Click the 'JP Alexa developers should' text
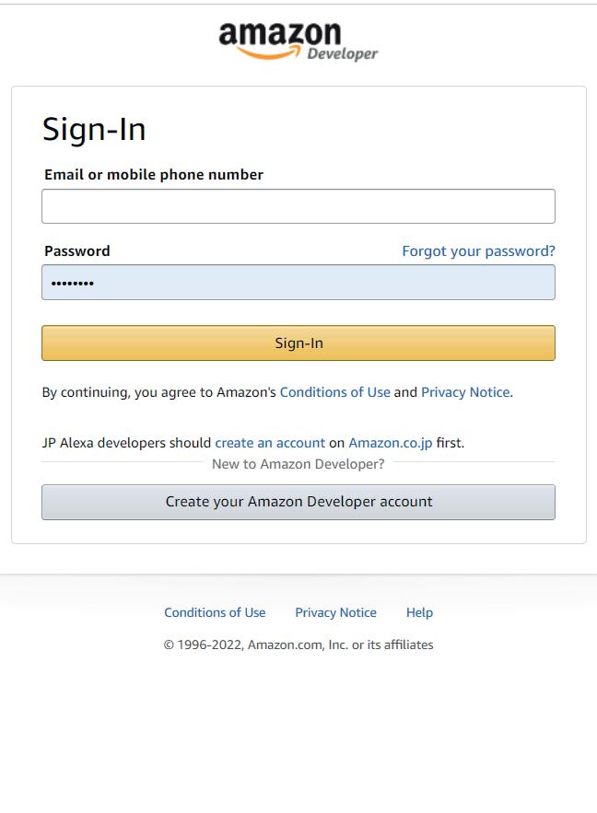The image size is (597, 813). tap(126, 443)
